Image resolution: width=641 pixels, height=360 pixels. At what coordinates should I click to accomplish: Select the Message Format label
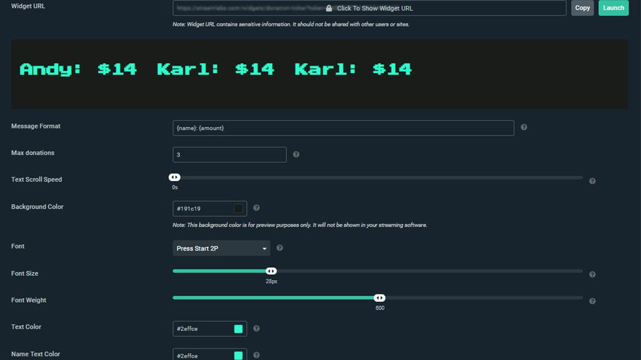(x=36, y=126)
